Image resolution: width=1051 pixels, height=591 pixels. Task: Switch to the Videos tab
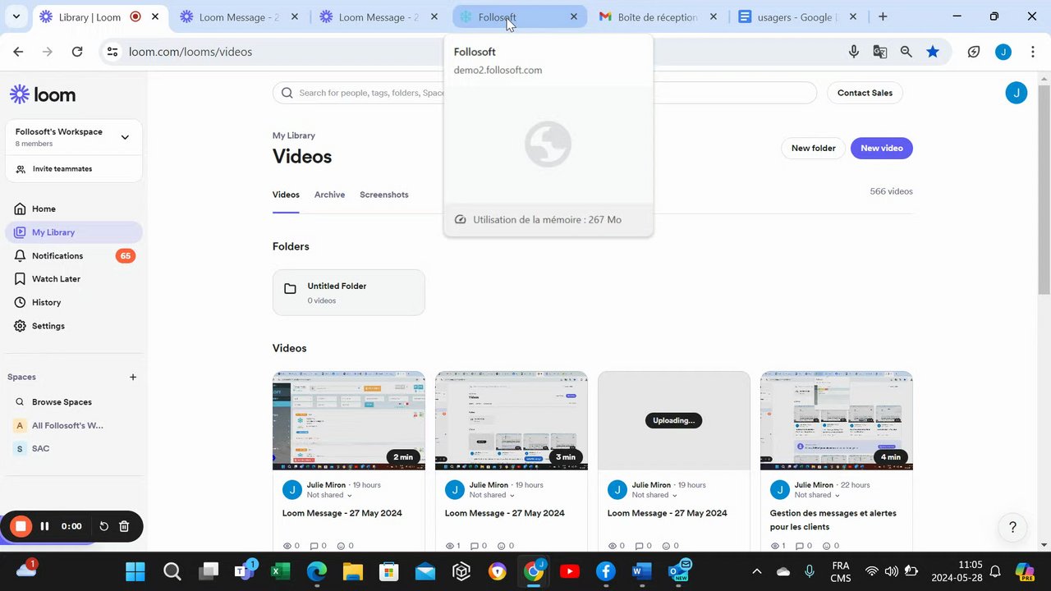286,195
